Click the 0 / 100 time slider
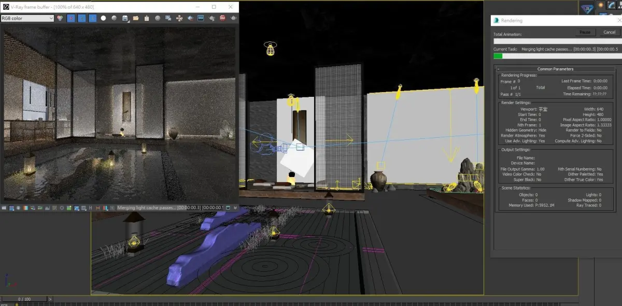This screenshot has width=622, height=306. tap(24, 299)
